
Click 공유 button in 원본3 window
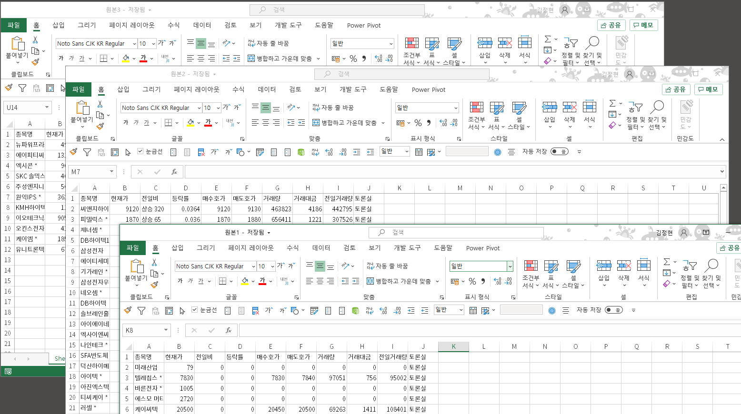pyautogui.click(x=611, y=25)
